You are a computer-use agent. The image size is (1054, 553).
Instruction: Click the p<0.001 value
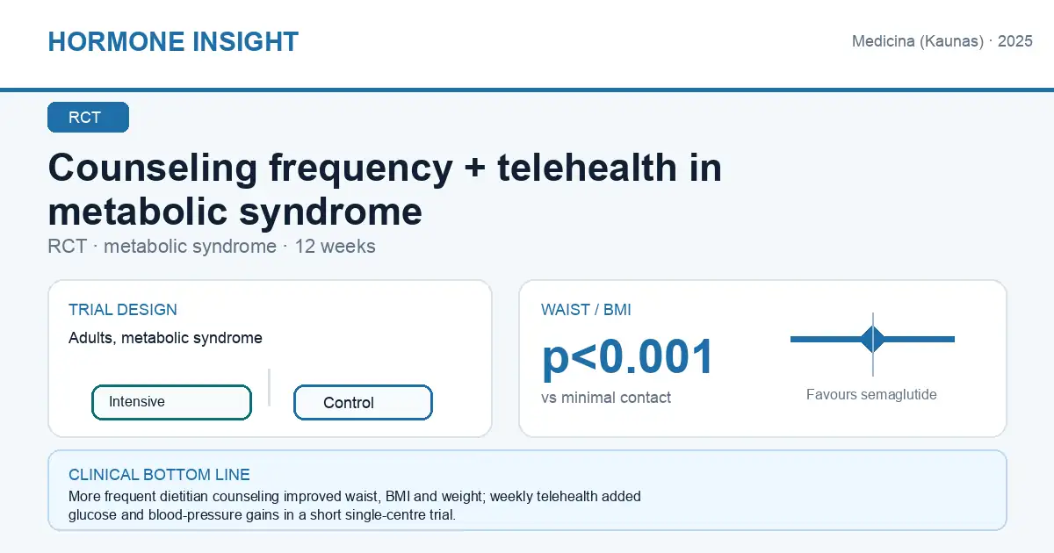coord(628,357)
